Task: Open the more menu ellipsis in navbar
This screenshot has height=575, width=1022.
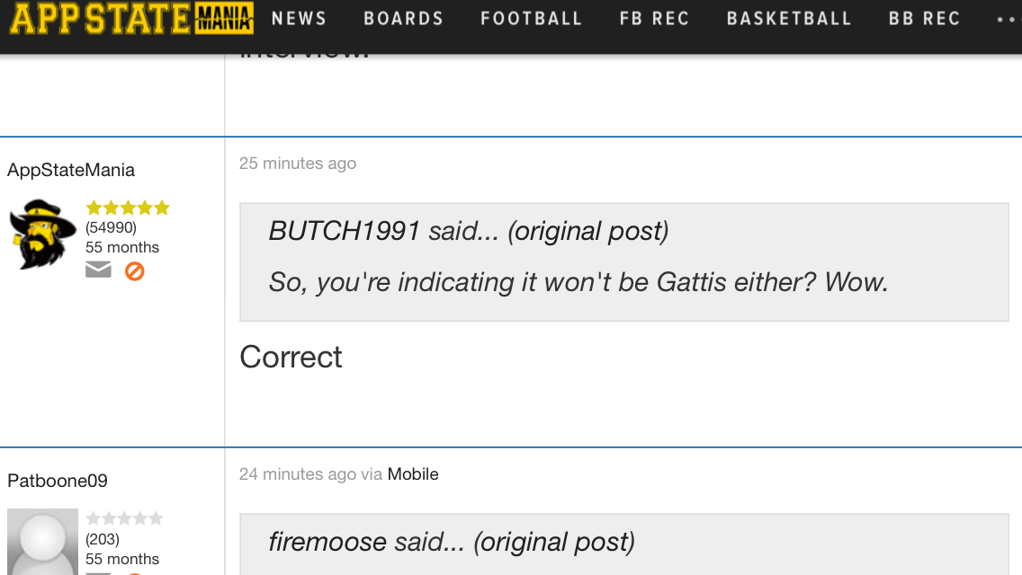Action: click(1007, 19)
